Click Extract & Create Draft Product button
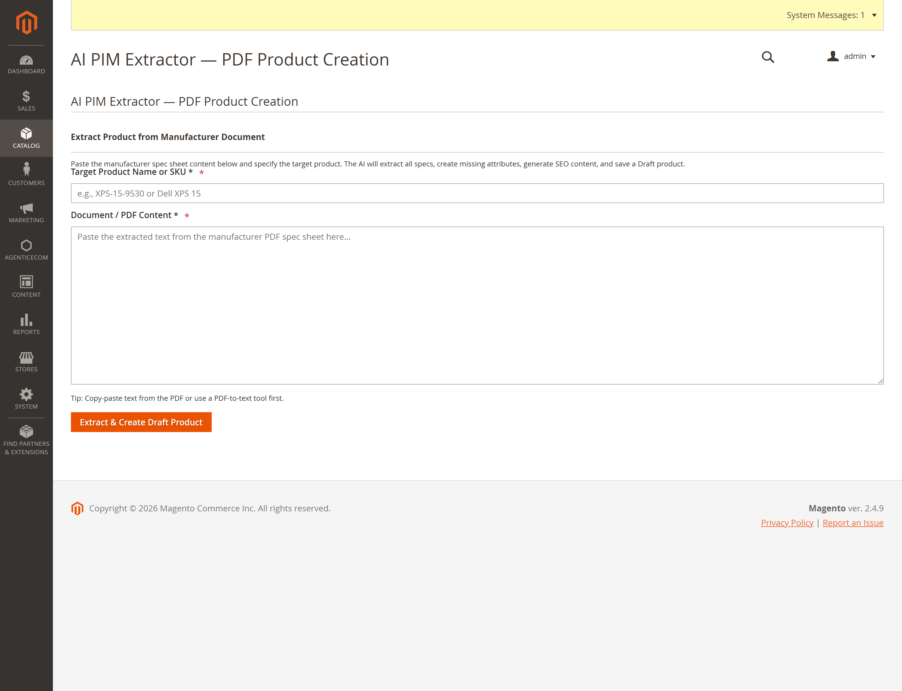 (141, 422)
